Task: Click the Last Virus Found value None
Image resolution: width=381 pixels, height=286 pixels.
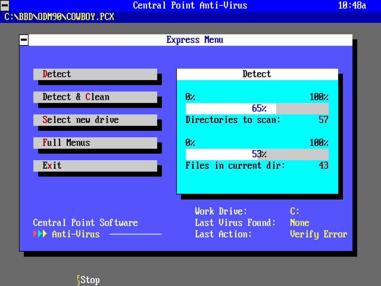Action: click(300, 223)
